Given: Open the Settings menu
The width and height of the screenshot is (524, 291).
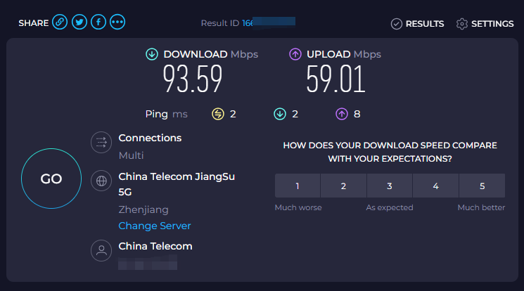Looking at the screenshot, I should tap(485, 24).
